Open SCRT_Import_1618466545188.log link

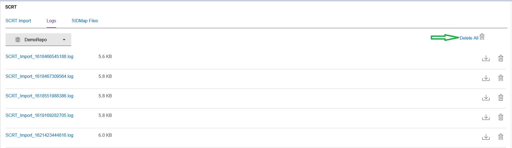[40, 57]
